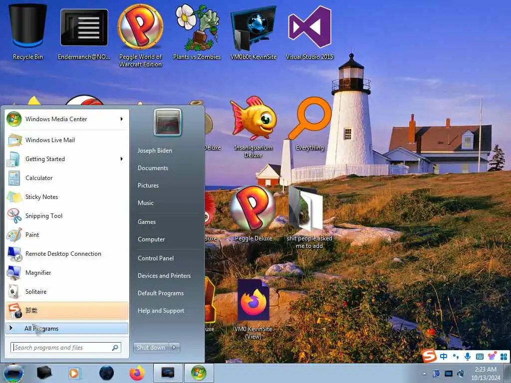The height and width of the screenshot is (383, 511).
Task: Click the Sogou S input method icon
Action: coord(429,356)
